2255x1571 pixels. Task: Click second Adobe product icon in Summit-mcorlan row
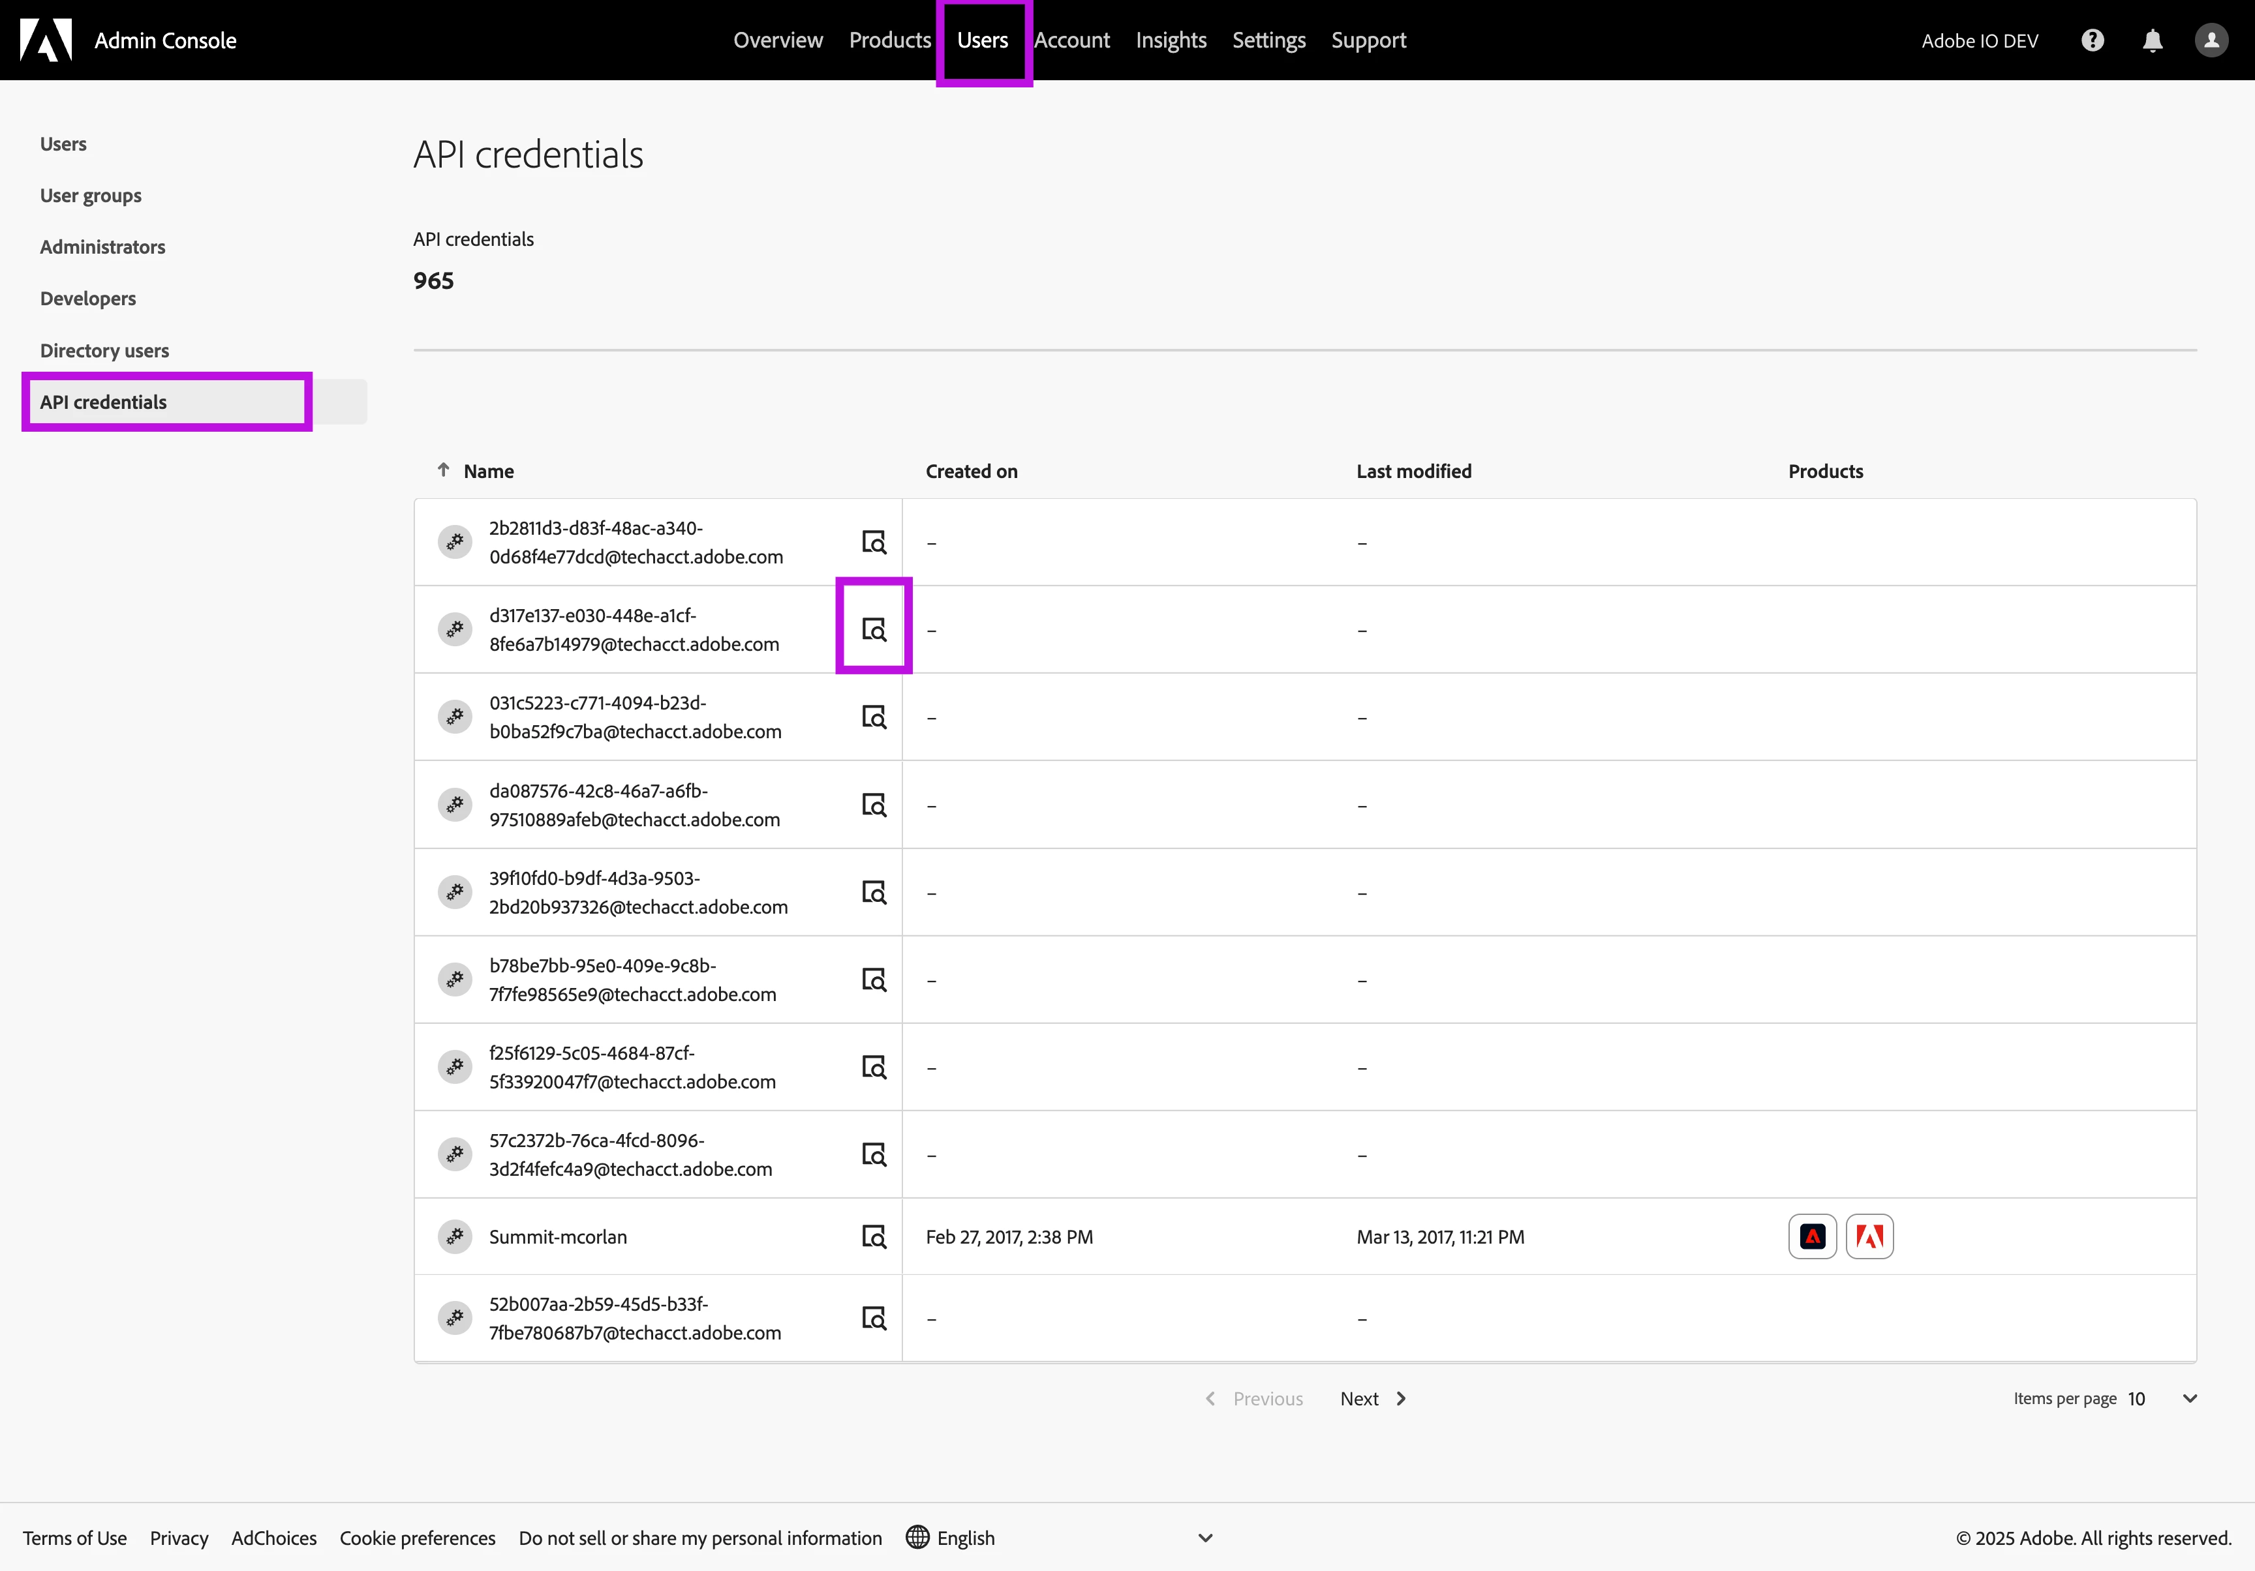[x=1869, y=1237]
